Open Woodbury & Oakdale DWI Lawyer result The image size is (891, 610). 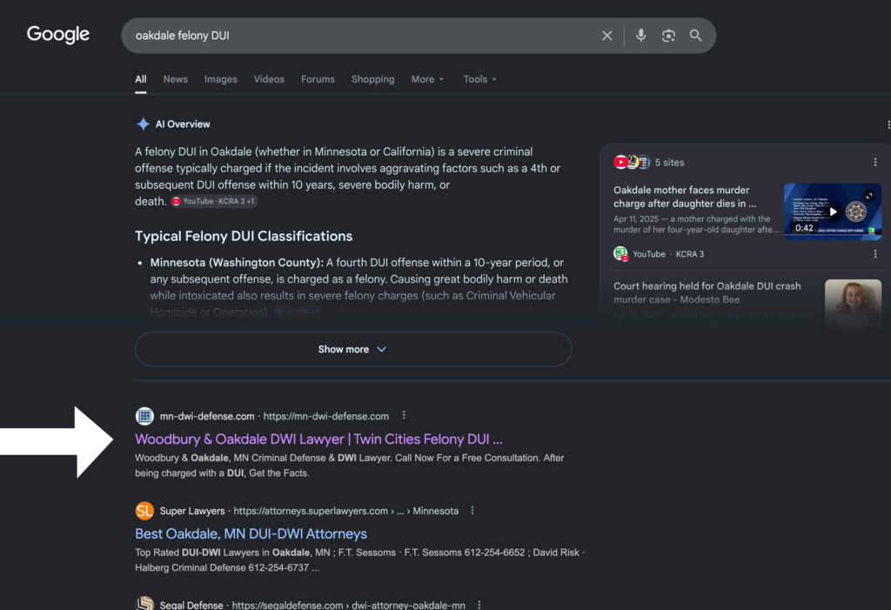tap(318, 439)
